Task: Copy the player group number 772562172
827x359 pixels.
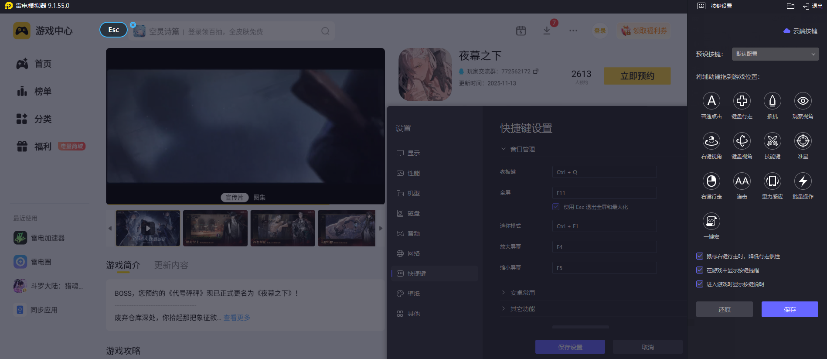Action: pos(536,71)
